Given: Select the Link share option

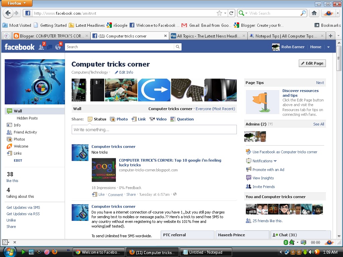Looking at the screenshot, I should point(138,119).
